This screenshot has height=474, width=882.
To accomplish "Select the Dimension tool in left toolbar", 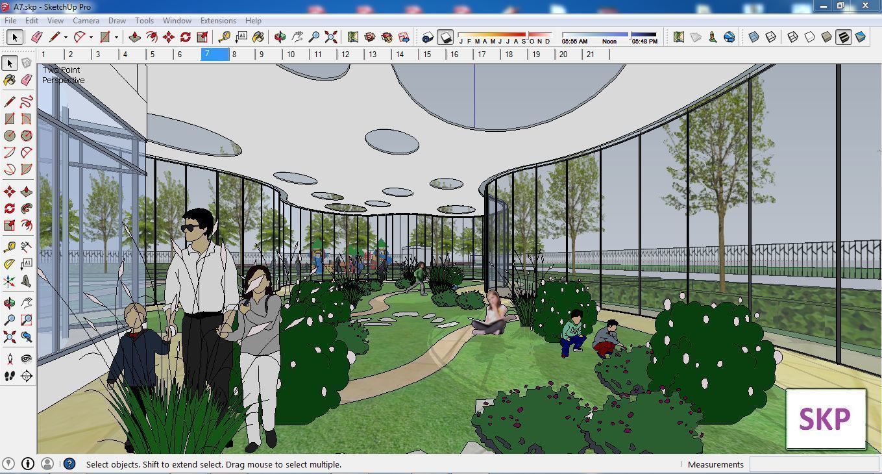I will click(x=26, y=247).
